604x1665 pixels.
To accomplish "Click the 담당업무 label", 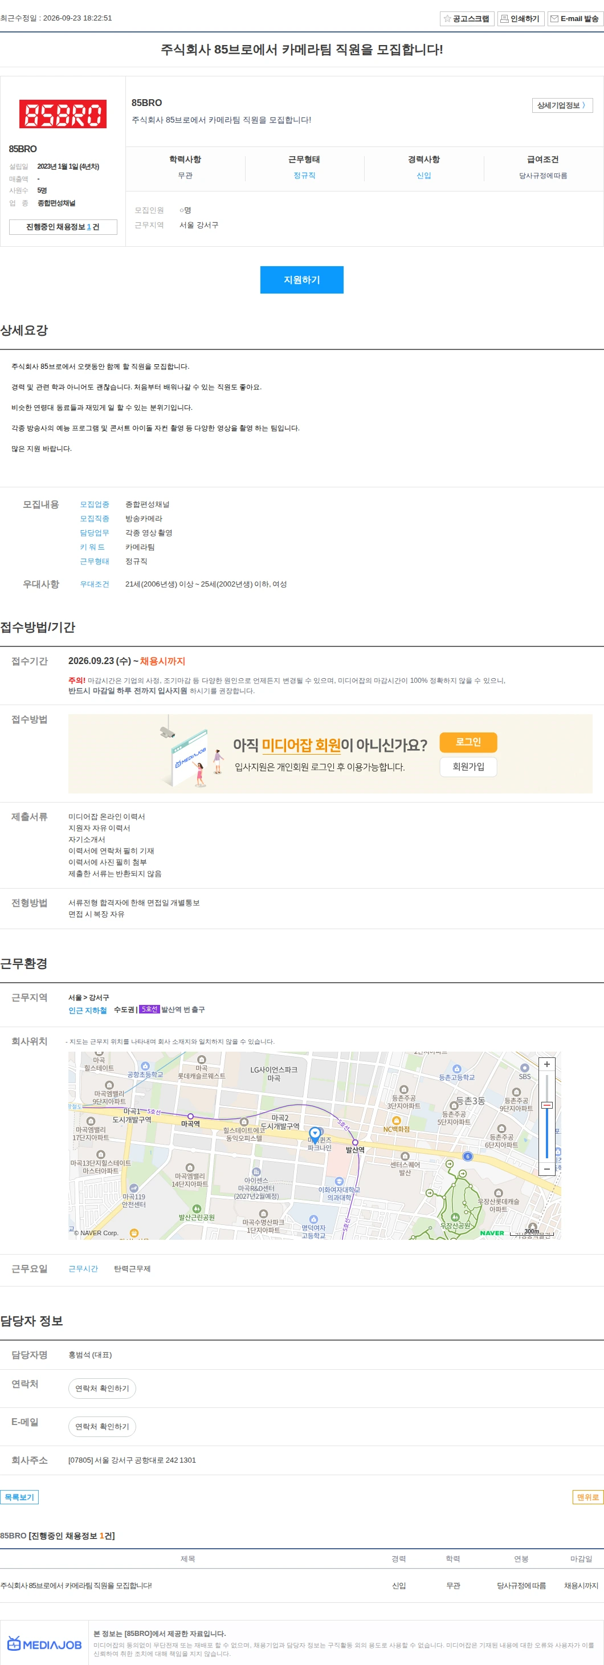I will pos(95,532).
